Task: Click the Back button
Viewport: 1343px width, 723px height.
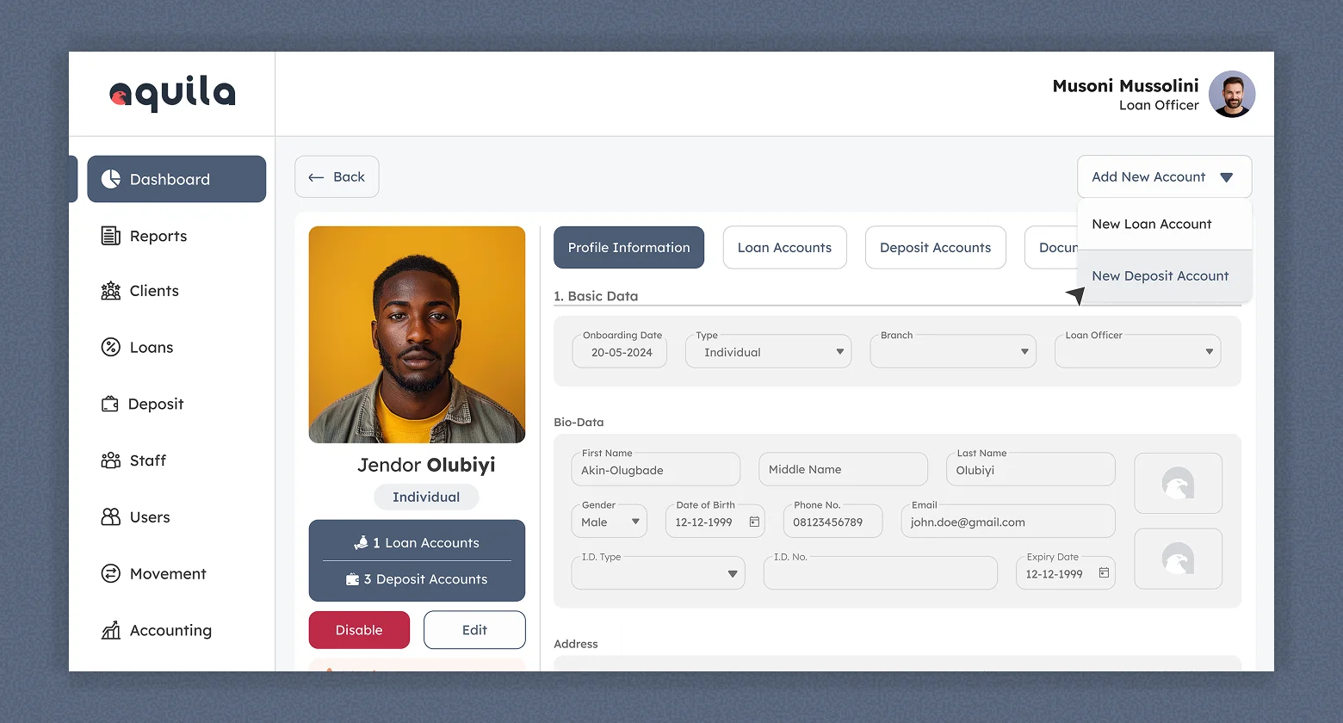Action: pyautogui.click(x=337, y=177)
